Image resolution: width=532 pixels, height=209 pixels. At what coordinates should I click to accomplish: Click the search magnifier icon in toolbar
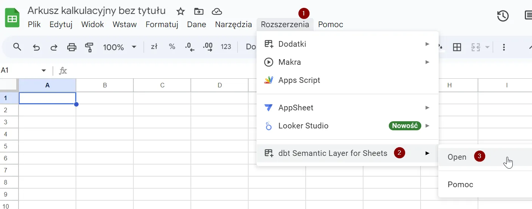coord(17,47)
